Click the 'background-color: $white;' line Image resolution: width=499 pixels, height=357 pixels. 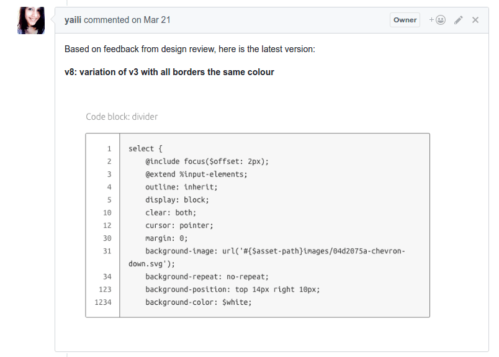click(x=198, y=302)
